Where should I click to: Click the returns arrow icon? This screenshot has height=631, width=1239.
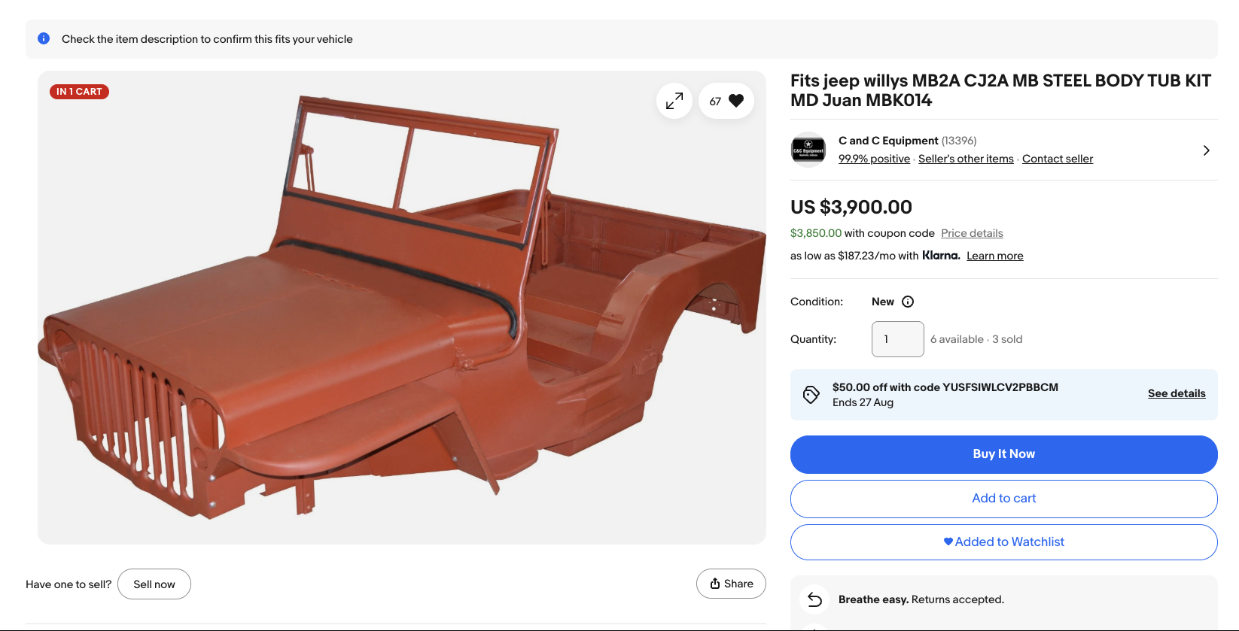(814, 599)
